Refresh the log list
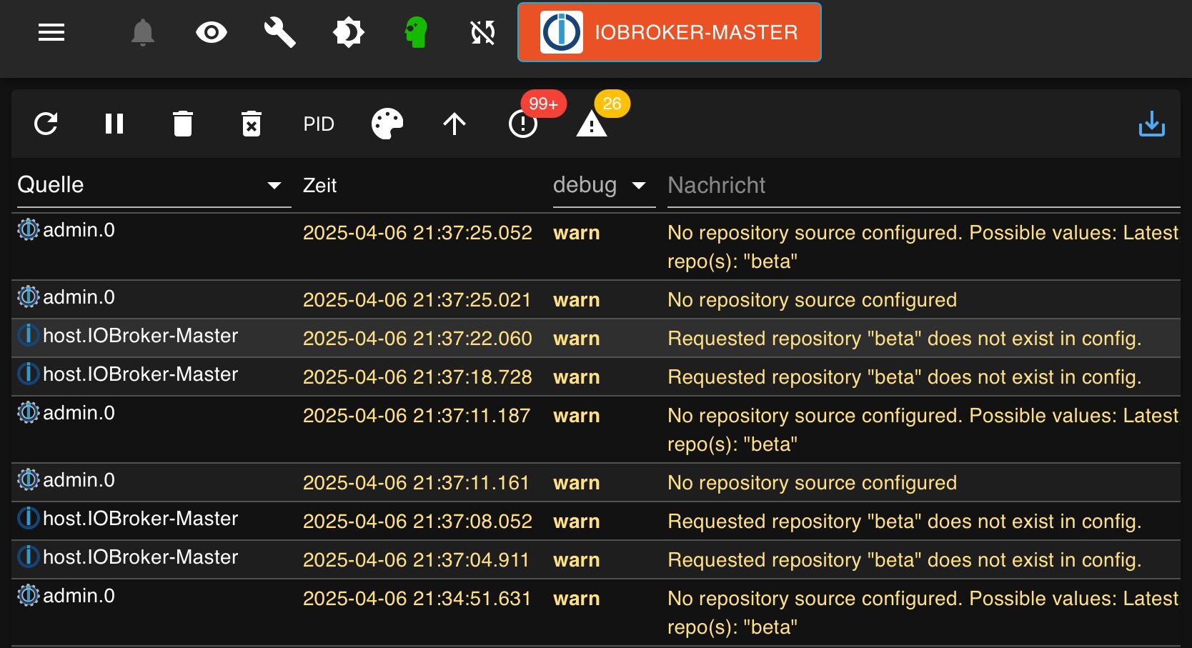The height and width of the screenshot is (648, 1192). pos(46,124)
